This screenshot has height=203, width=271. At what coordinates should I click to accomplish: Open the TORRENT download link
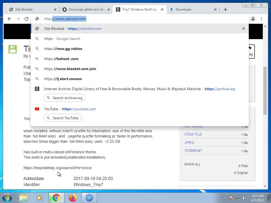(x=193, y=151)
